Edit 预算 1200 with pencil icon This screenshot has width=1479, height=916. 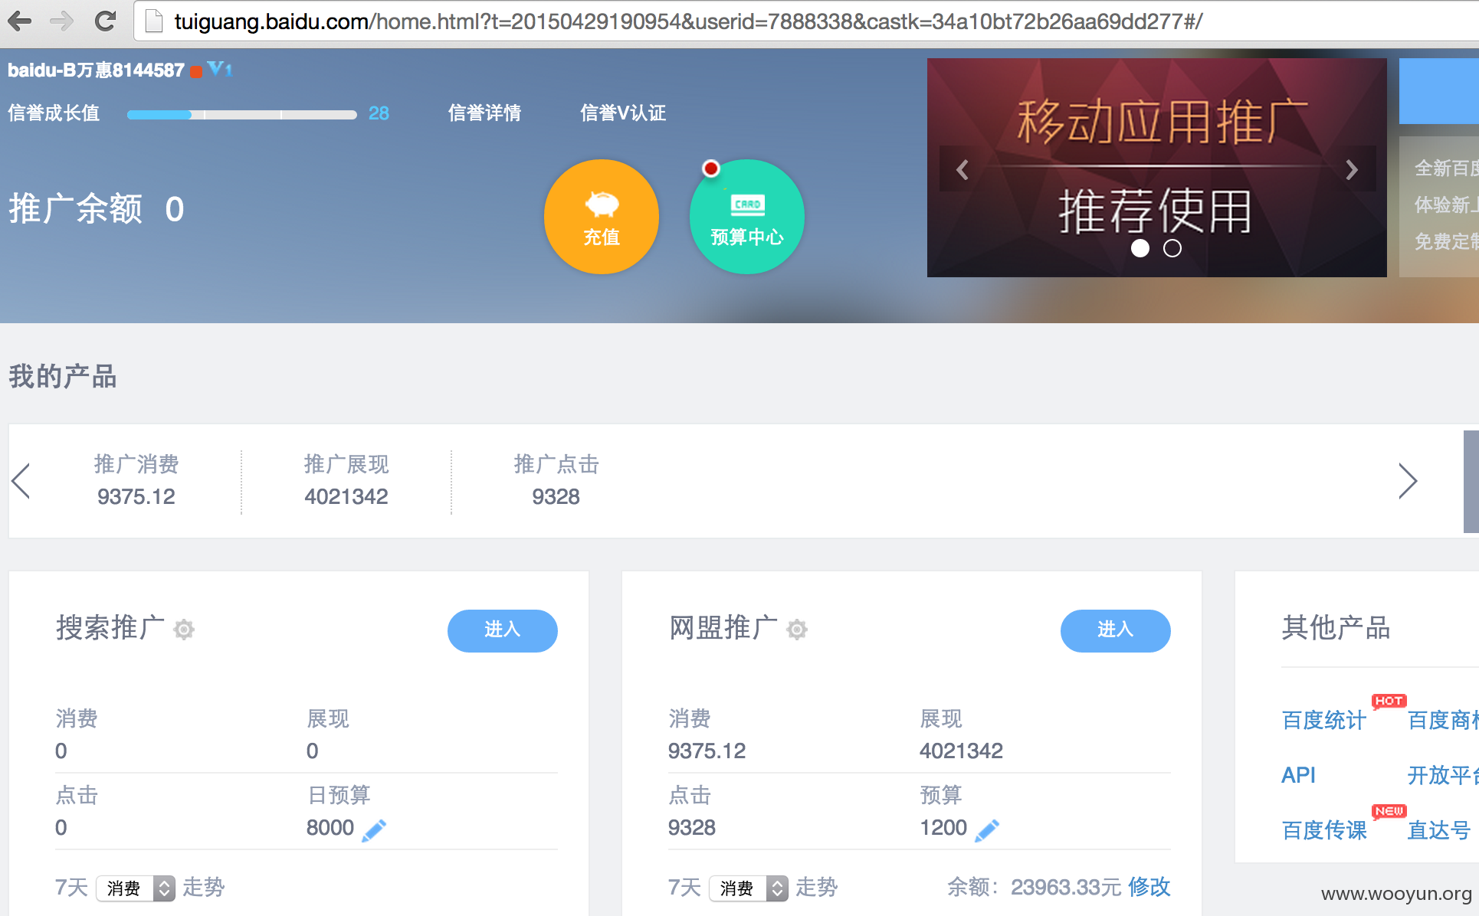987,830
